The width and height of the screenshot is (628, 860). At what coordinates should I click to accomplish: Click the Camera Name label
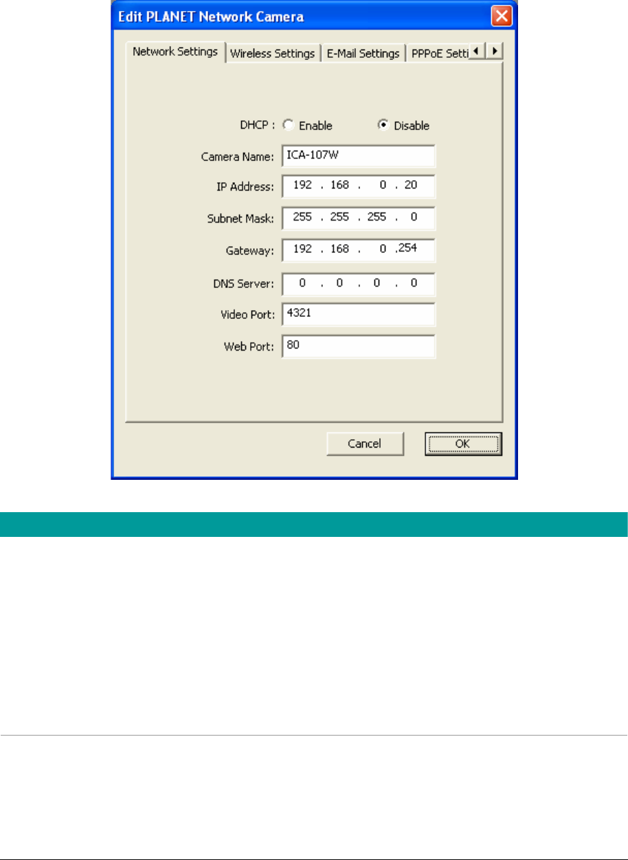238,157
